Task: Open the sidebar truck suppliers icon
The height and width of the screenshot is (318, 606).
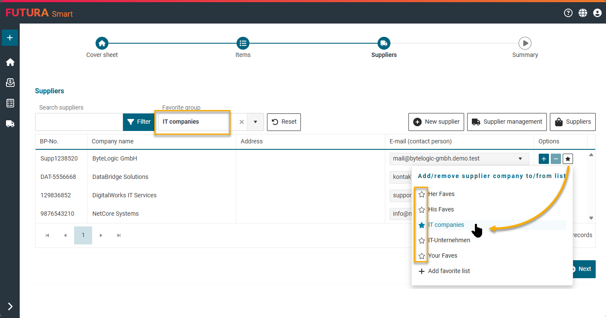Action: tap(10, 124)
